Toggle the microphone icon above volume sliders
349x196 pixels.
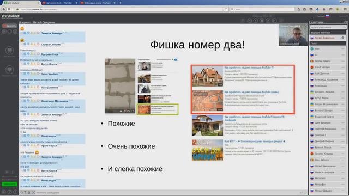[x=7, y=172]
